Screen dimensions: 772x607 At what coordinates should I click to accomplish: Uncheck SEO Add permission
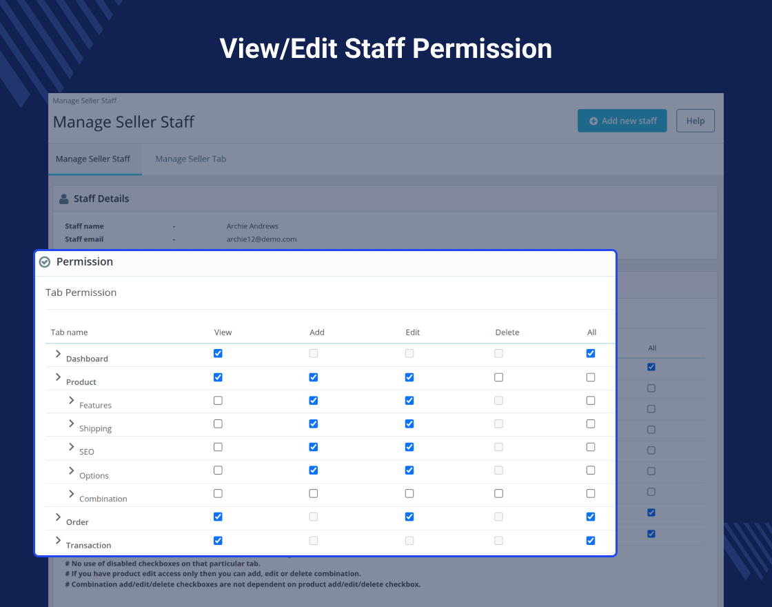[313, 447]
